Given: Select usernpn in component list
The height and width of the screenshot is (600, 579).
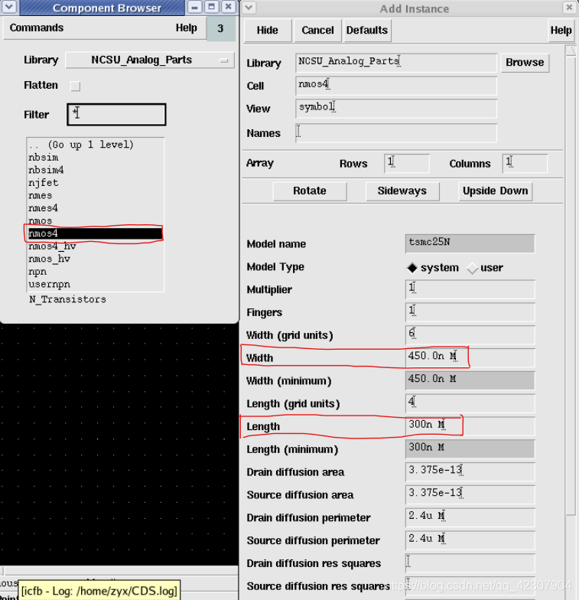Looking at the screenshot, I should (49, 284).
